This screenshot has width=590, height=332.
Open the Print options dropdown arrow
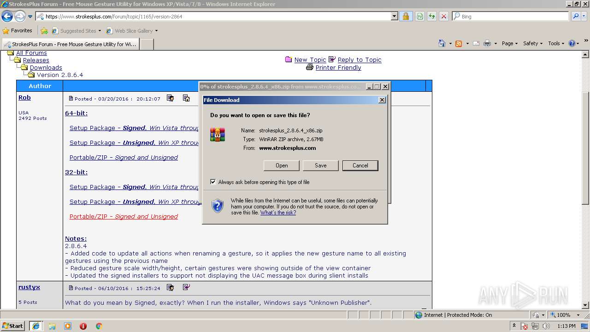(x=496, y=43)
